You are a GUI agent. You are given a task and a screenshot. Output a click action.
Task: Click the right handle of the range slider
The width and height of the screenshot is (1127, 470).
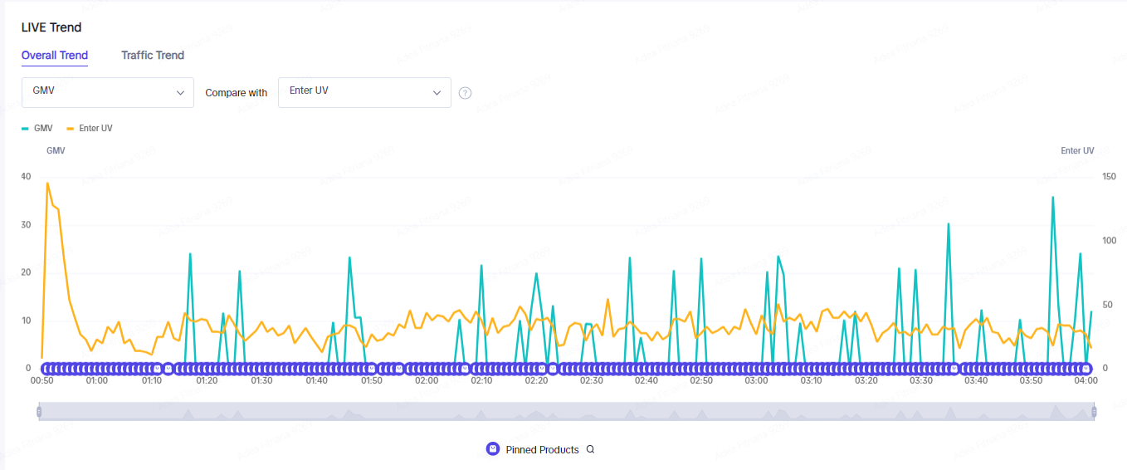1094,412
